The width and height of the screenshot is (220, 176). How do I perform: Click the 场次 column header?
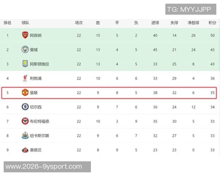79,23
